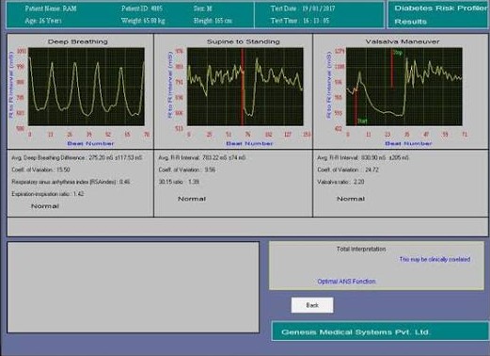490x356 pixels.
Task: Click the Weight value in the header
Action: [143, 21]
